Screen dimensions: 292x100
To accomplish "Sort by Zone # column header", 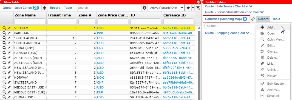I will (x=85, y=15).
